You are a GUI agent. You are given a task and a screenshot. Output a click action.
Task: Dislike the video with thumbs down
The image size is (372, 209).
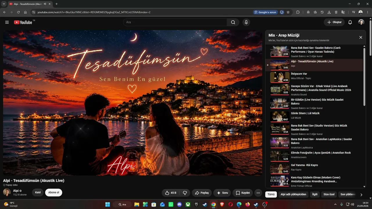click(x=185, y=193)
